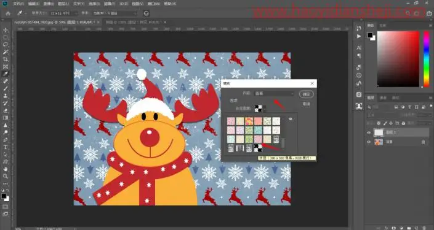Confirm the Fill dialog with OK button
Viewport: 434px width, 230px height.
(307, 94)
